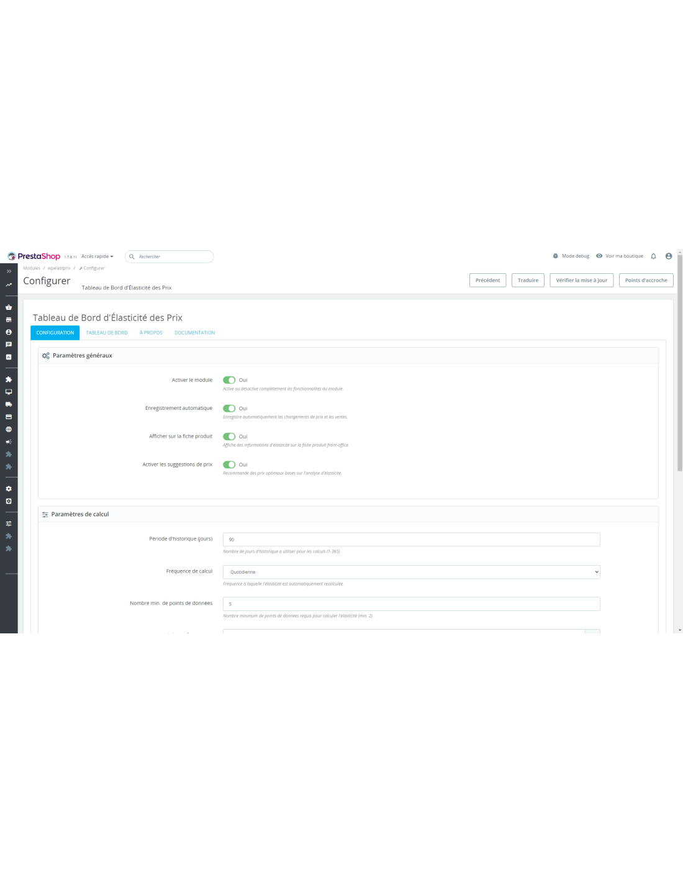Click the wpelastprix breadcrumb link
Viewport: 683px width, 883px height.
(59, 268)
